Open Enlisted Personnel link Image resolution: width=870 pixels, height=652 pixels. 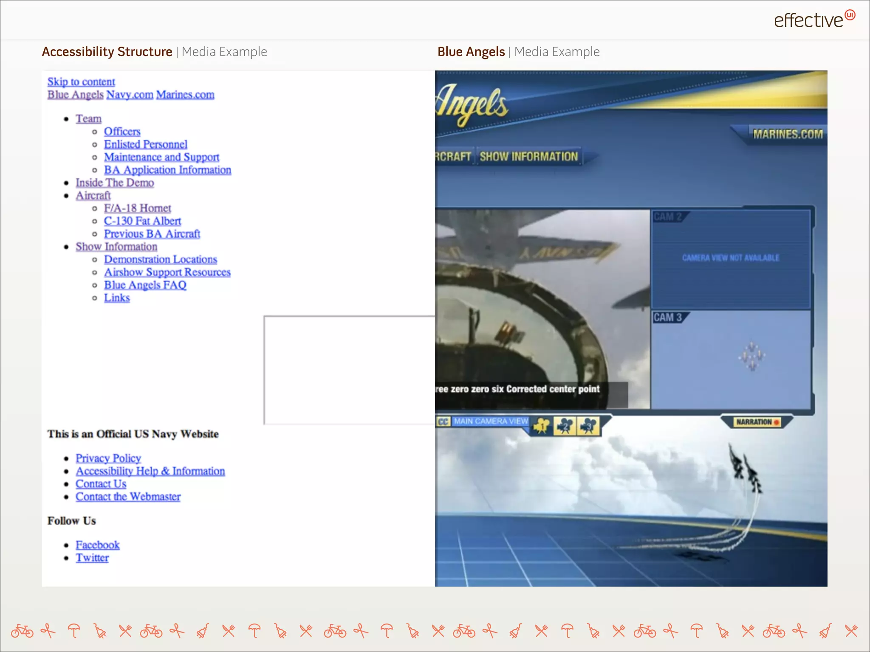click(x=146, y=144)
